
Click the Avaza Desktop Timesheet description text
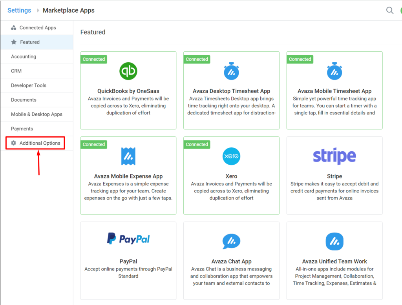point(231,106)
